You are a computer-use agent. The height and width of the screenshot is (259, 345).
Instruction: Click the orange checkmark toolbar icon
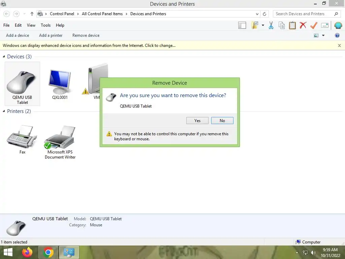tap(314, 25)
